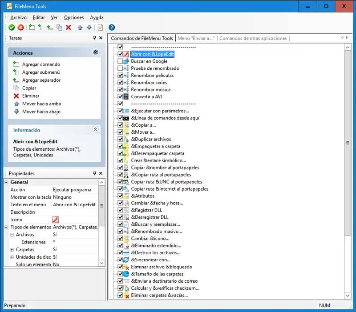
Task: Close the Tareas panel
Action: (101, 38)
